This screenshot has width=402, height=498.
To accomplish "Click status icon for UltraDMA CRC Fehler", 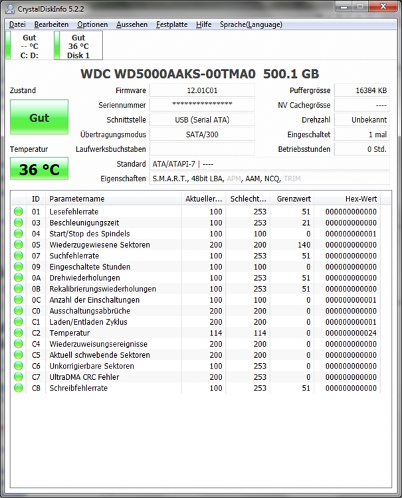I will pos(19,376).
